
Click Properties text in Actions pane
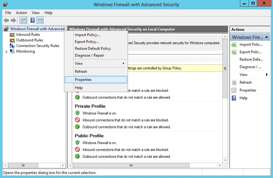(x=248, y=90)
